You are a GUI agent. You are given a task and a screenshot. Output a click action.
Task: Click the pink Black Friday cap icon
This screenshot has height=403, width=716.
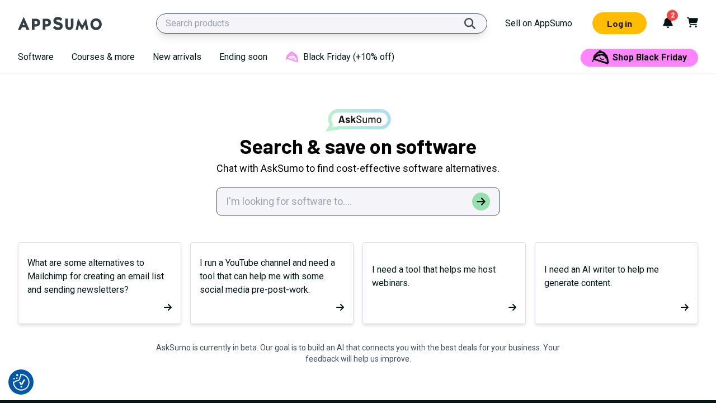pyautogui.click(x=292, y=57)
